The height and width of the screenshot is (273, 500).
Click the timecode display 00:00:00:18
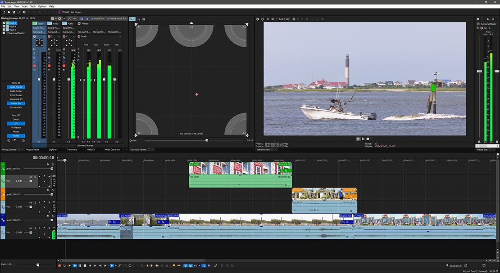(x=43, y=158)
